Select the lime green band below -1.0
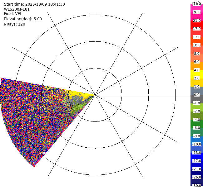This screenshot has height=190, width=203. 196,107
